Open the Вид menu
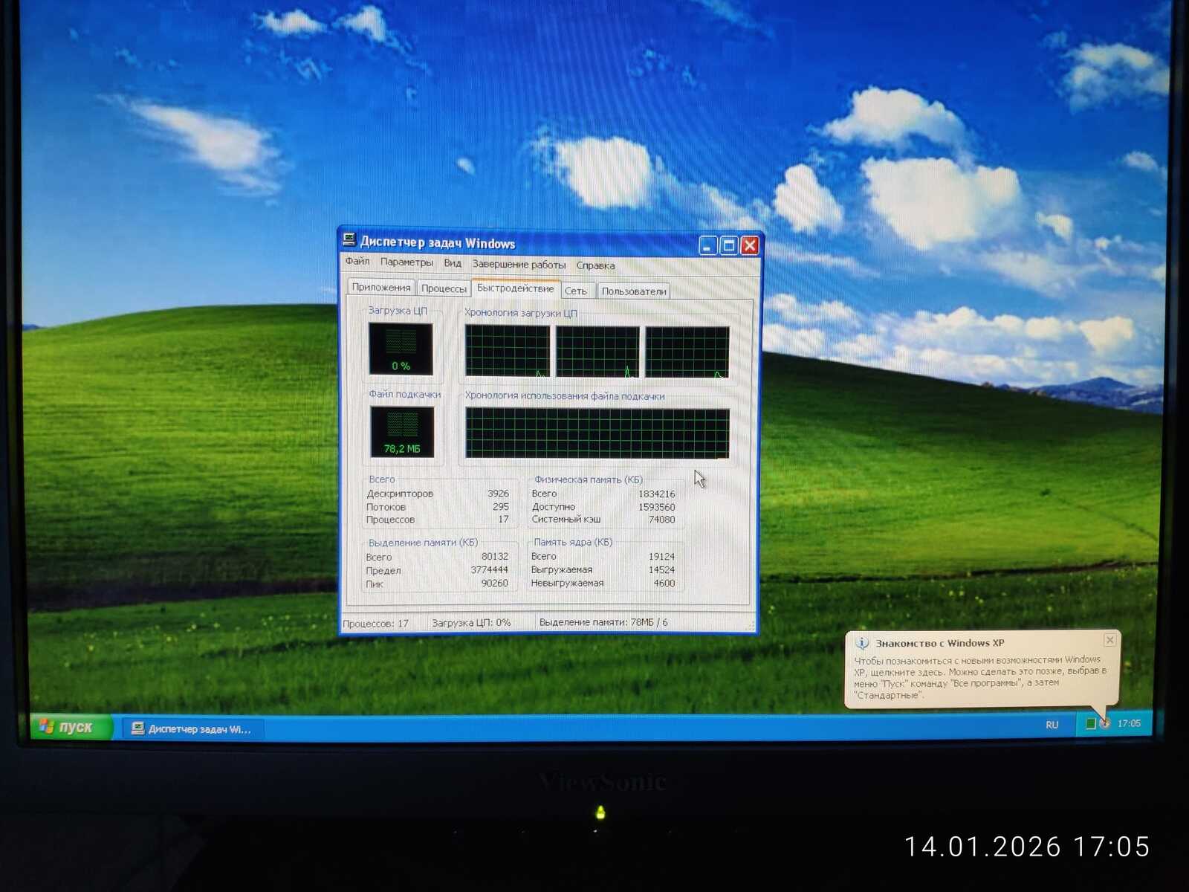1189x892 pixels. point(453,263)
